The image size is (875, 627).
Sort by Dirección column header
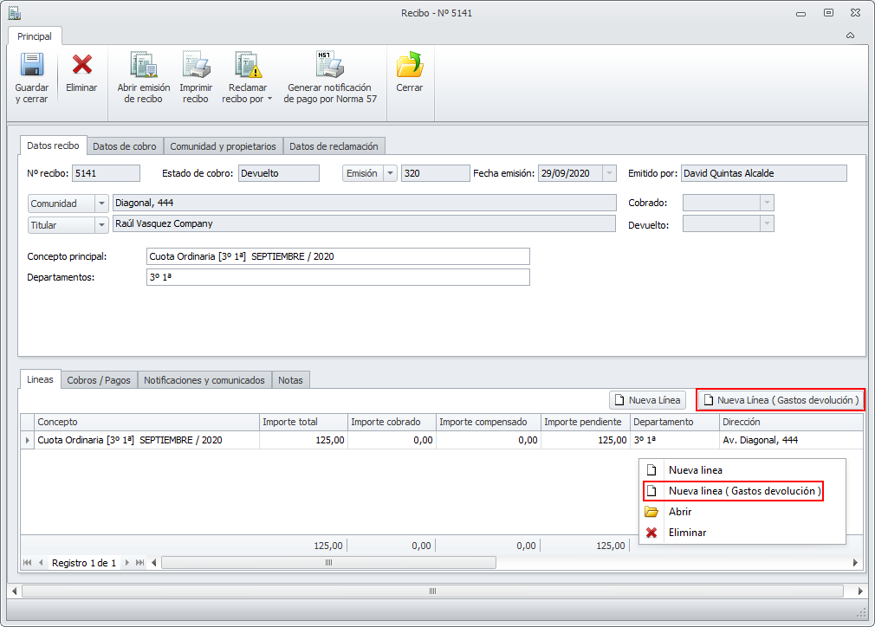[791, 423]
